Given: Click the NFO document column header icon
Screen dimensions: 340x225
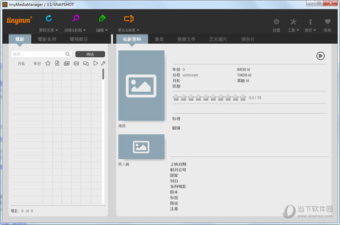Looking at the screenshot, I should [57, 63].
